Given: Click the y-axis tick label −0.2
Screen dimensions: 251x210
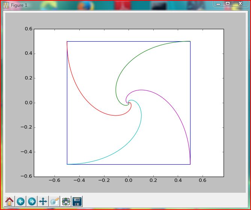Looking at the screenshot, I should click(x=26, y=127).
